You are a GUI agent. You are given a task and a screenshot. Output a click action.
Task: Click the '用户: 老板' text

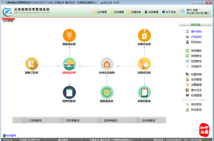tap(192, 10)
